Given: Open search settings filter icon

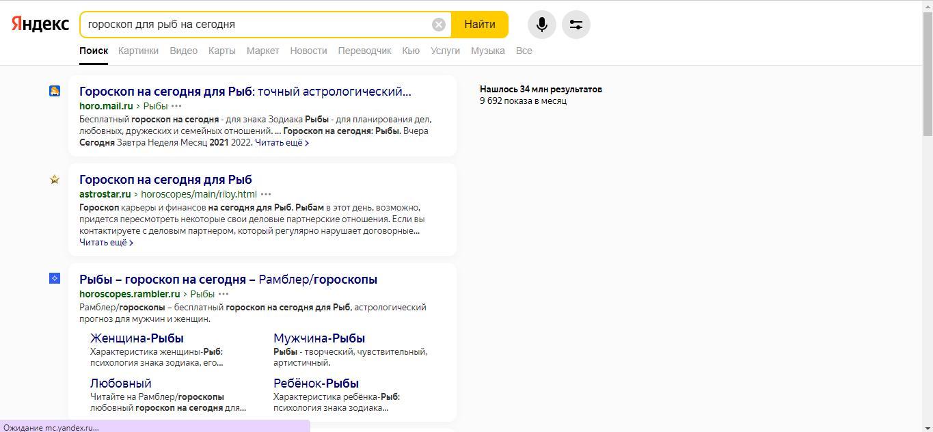Looking at the screenshot, I should point(576,25).
